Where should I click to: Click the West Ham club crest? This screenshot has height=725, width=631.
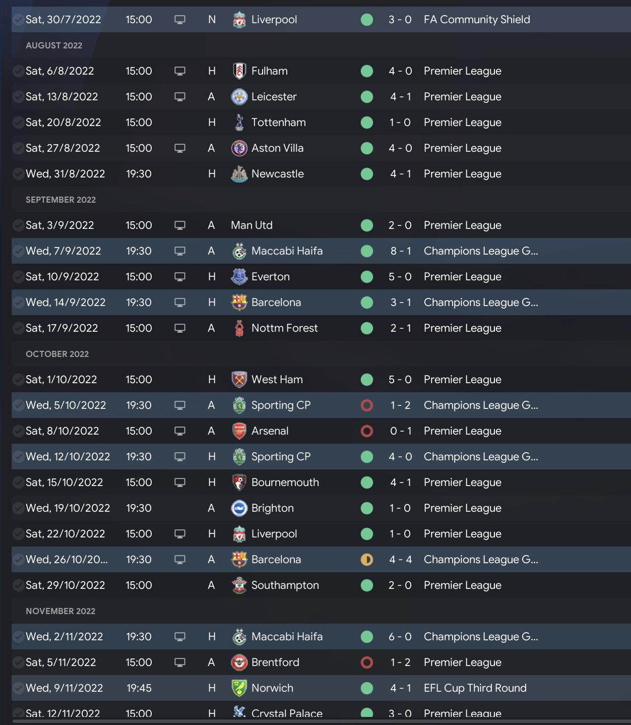click(239, 380)
